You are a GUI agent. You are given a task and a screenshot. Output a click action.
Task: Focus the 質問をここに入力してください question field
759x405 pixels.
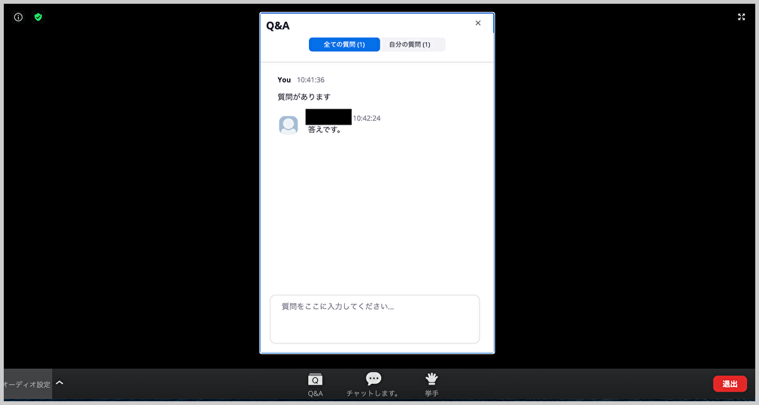pos(375,319)
